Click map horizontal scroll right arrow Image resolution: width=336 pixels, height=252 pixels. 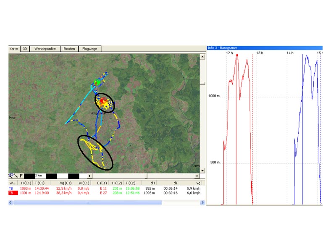pos(197,176)
